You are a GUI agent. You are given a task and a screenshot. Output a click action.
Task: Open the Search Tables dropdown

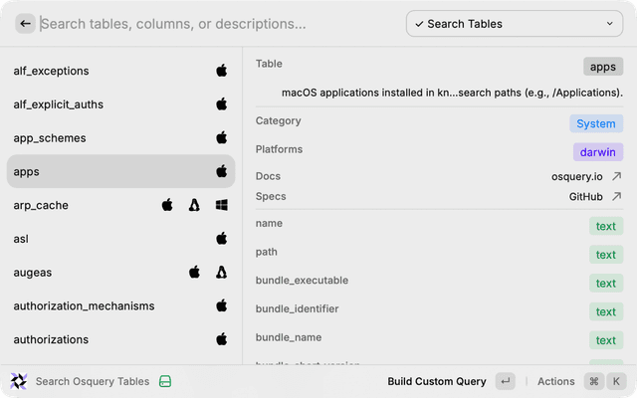514,24
